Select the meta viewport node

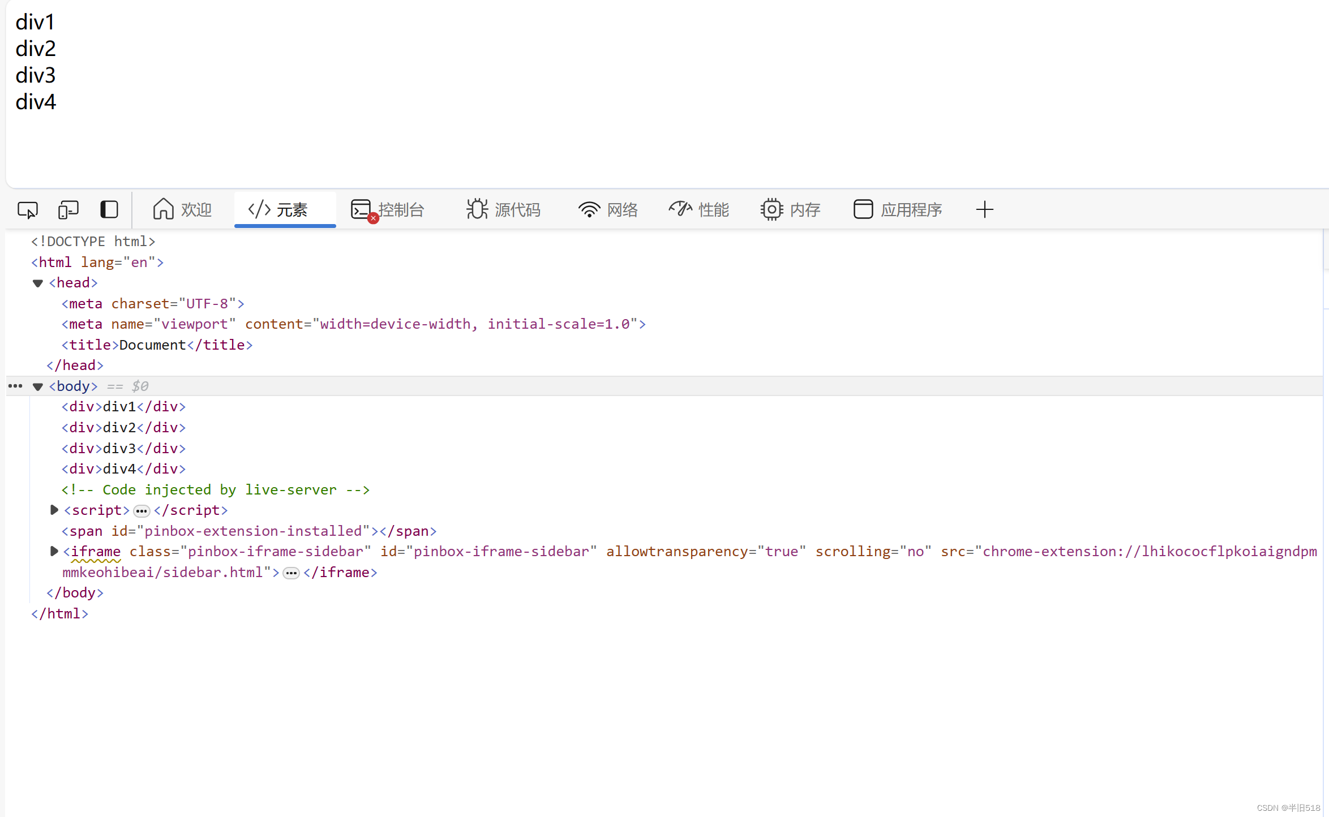tap(354, 324)
